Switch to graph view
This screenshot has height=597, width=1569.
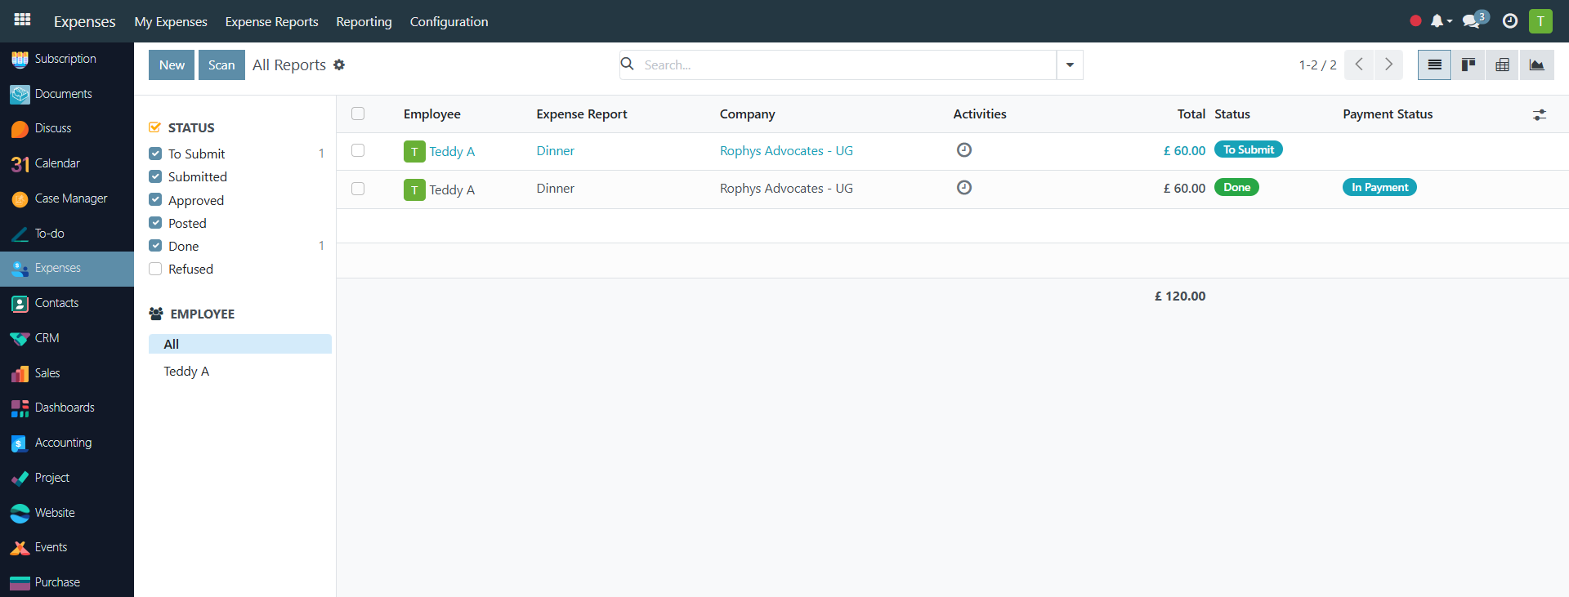1536,65
